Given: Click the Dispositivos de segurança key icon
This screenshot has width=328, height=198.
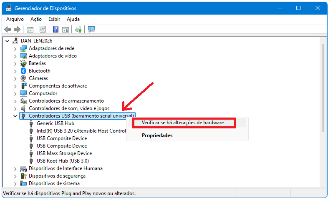Looking at the screenshot, I should coord(24,176).
